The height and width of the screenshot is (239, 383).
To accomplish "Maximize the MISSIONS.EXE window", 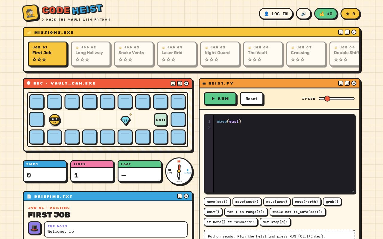I will click(x=347, y=32).
